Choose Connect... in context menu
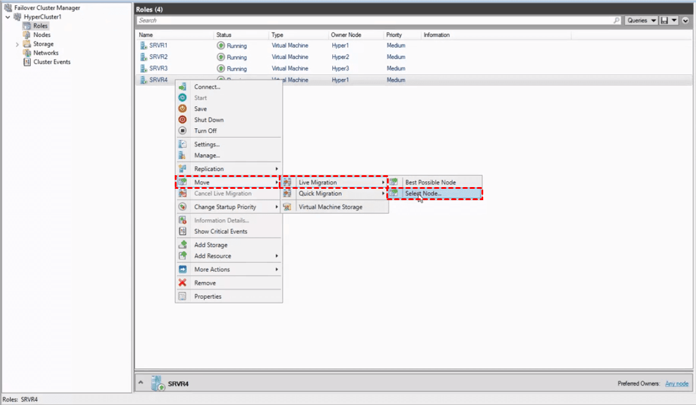 click(x=229, y=87)
